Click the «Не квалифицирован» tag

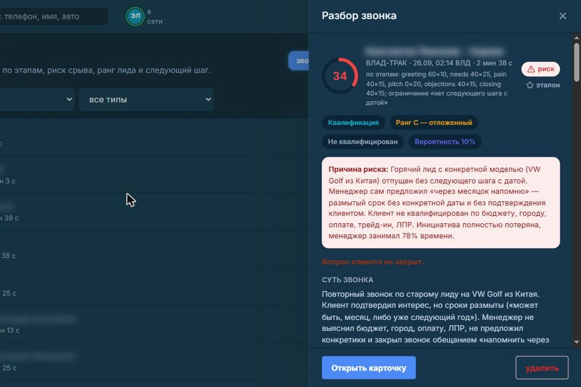coord(363,142)
